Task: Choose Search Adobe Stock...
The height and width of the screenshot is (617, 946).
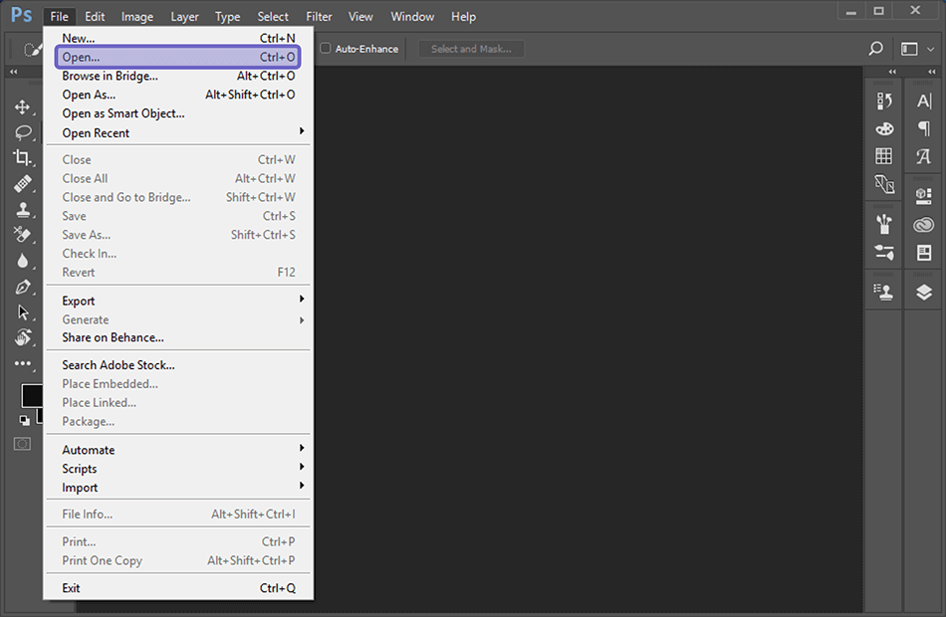Action: (178, 365)
